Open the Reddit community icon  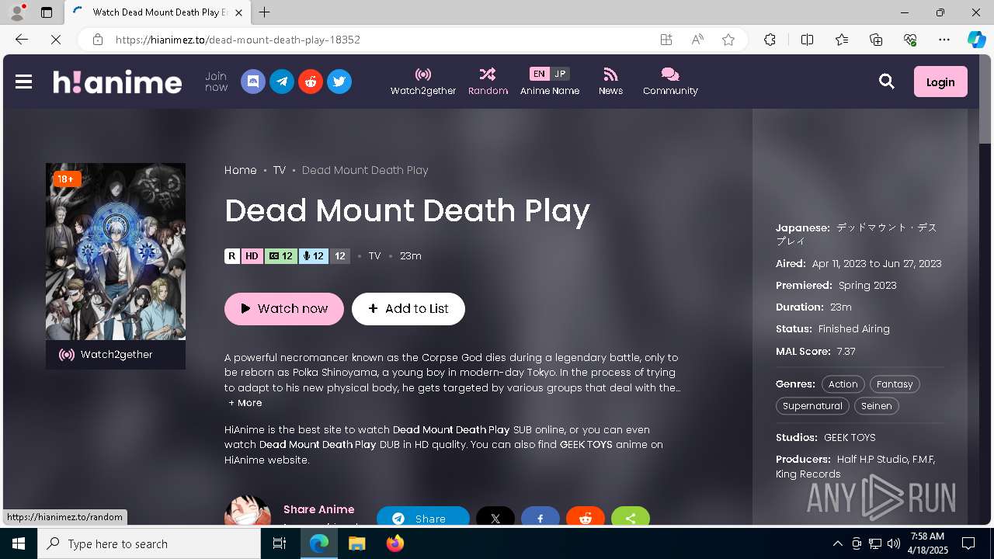point(311,82)
